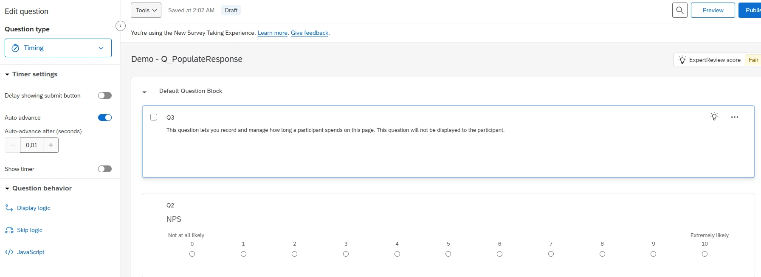The image size is (761, 277).
Task: Open the Learn more link
Action: click(272, 33)
